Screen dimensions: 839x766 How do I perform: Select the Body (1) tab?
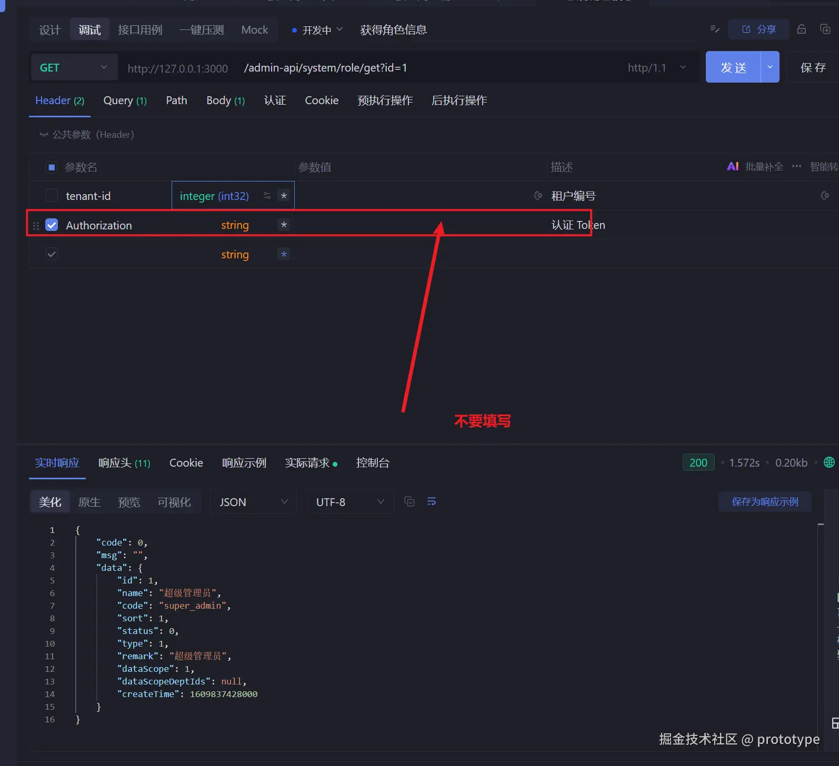(225, 100)
